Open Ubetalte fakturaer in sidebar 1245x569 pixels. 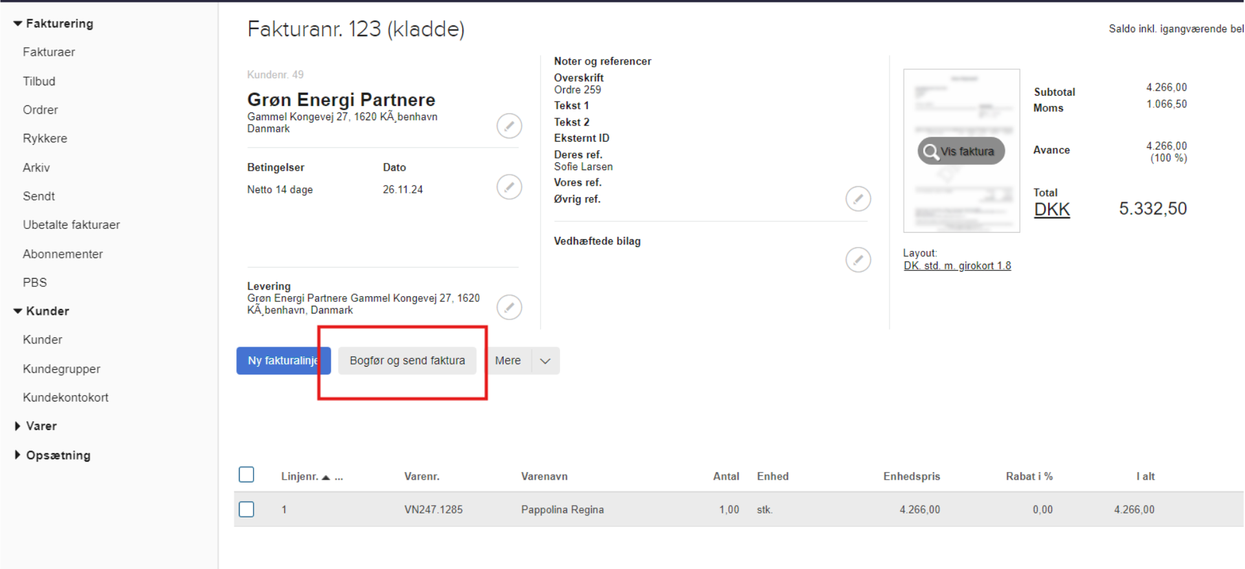pyautogui.click(x=71, y=225)
